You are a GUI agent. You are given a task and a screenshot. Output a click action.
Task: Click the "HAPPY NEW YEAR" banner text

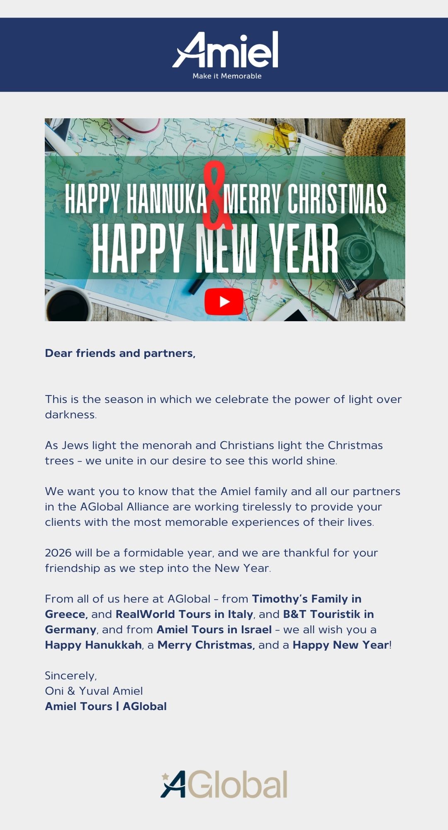click(215, 249)
